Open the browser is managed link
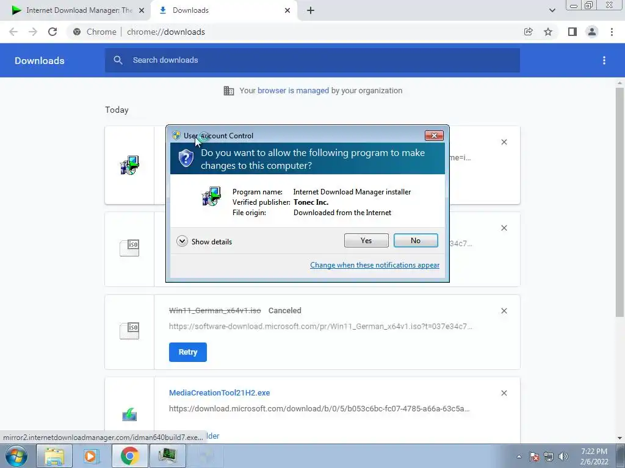Viewport: 625px width, 468px height. (293, 91)
